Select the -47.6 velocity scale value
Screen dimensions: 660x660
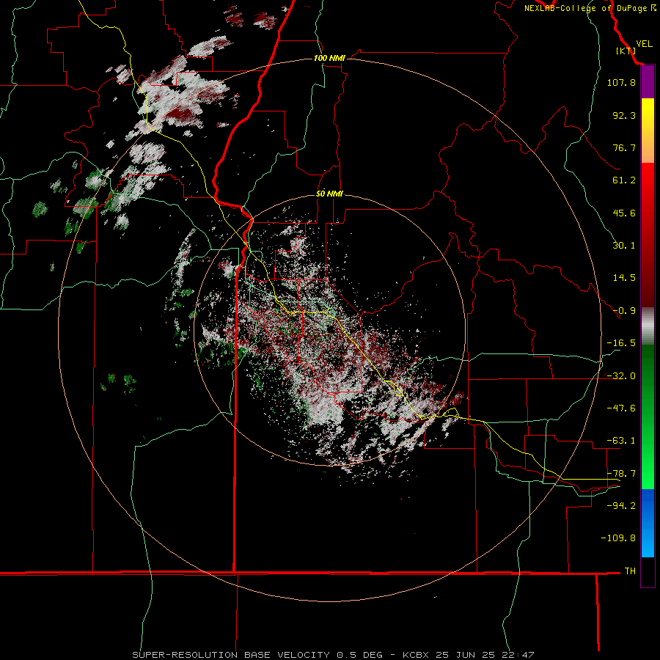point(621,408)
